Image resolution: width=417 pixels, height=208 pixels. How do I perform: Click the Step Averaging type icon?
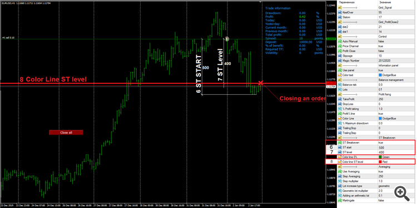(x=339, y=176)
